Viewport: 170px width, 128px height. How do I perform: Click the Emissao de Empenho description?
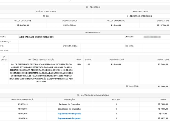pos(69,104)
